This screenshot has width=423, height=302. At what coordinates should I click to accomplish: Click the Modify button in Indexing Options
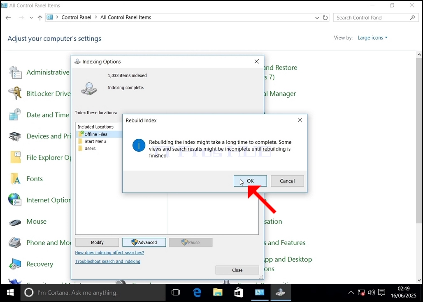coord(97,242)
